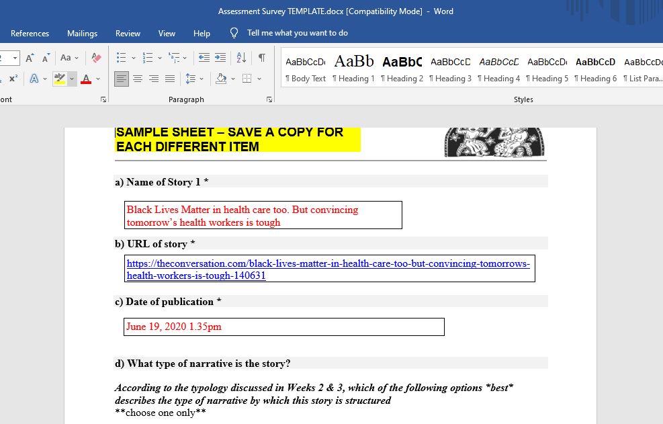Click the 'c) Date of publication' label
This screenshot has width=663, height=424.
168,302
